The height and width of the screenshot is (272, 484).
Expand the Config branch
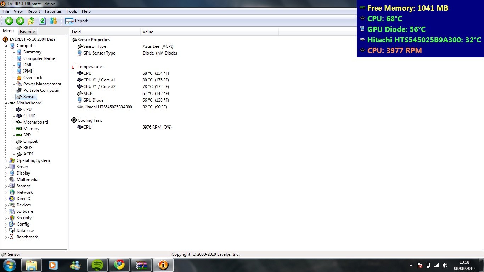[6, 224]
